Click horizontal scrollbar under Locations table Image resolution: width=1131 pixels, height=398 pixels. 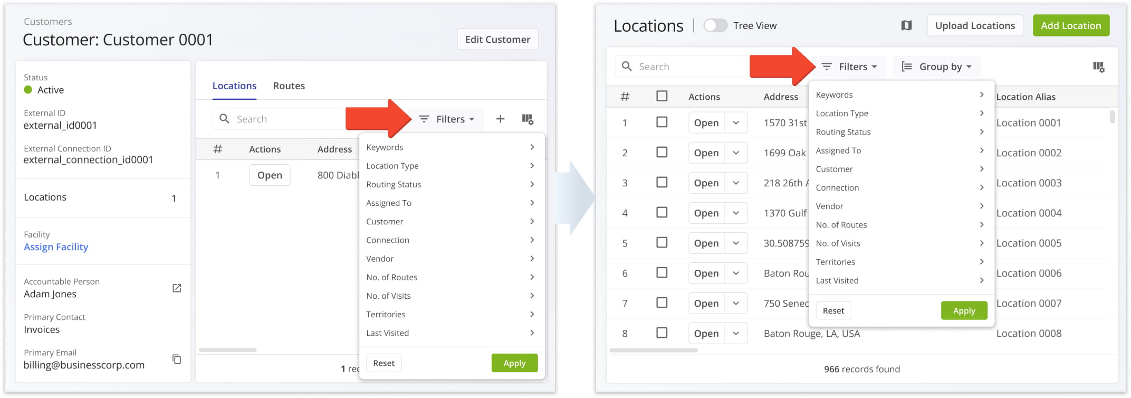tap(653, 350)
